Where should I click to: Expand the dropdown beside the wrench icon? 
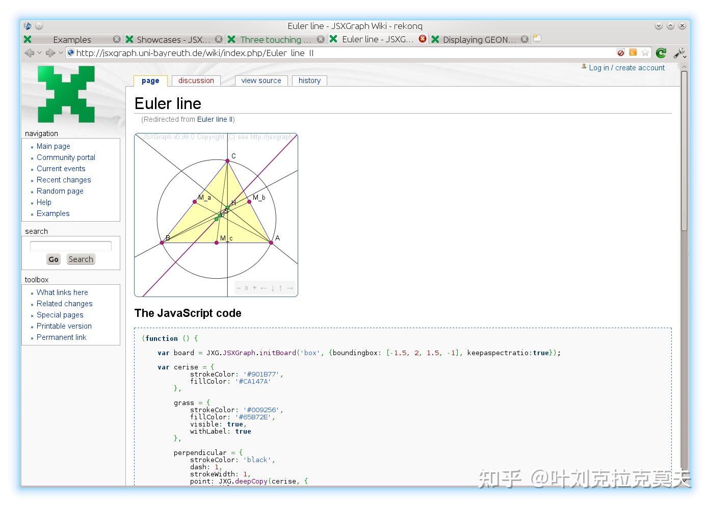coord(686,56)
